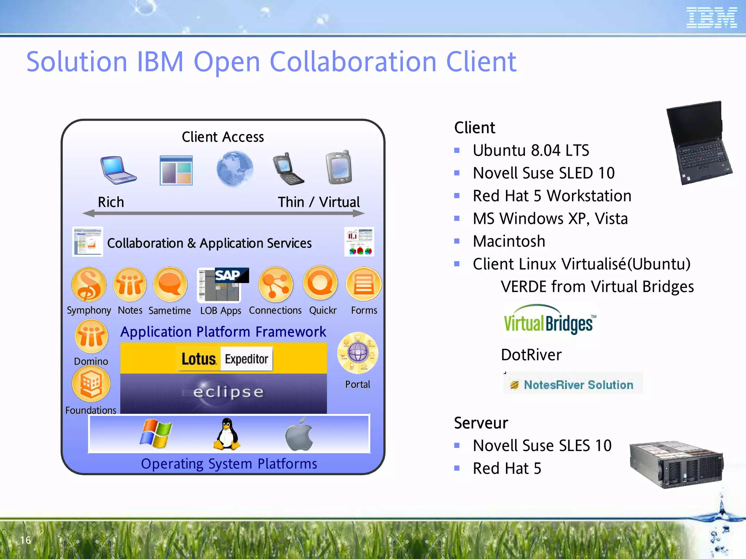The width and height of the screenshot is (746, 559).
Task: Click the Linux Tux penguin icon
Action: point(227,434)
